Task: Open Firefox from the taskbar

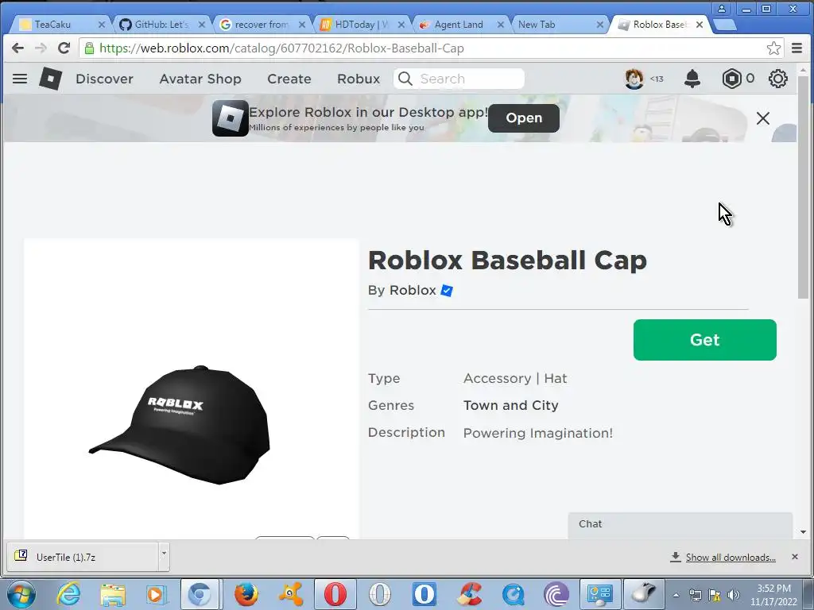Action: click(246, 594)
